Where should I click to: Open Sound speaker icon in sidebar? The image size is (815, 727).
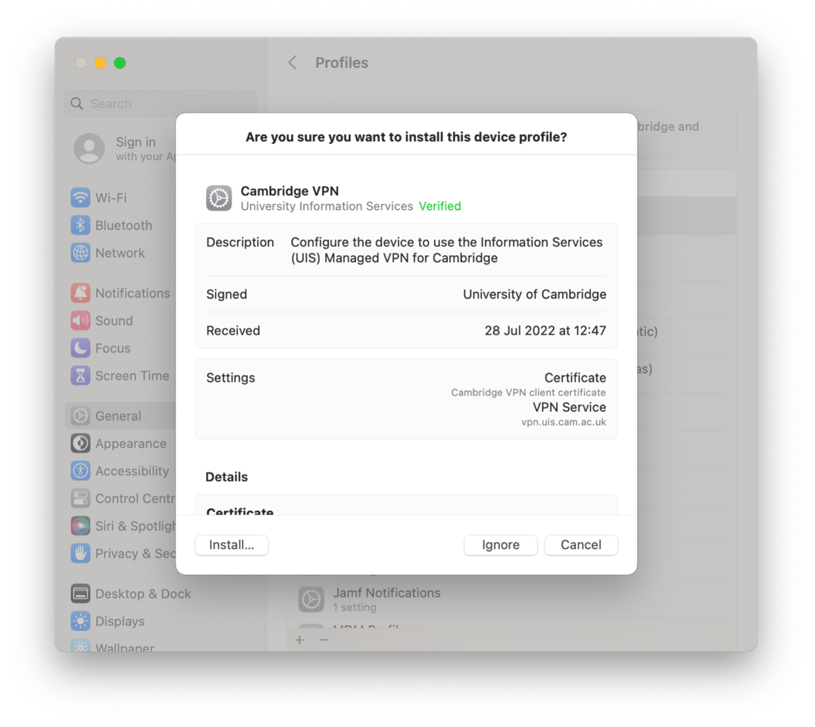coord(81,320)
